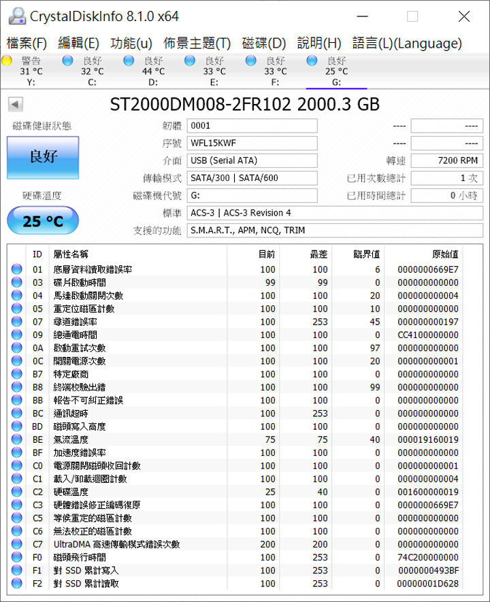This screenshot has width=490, height=602.
Task: Click the transfer mode field SATA/300 | SATA/600
Action: click(252, 178)
